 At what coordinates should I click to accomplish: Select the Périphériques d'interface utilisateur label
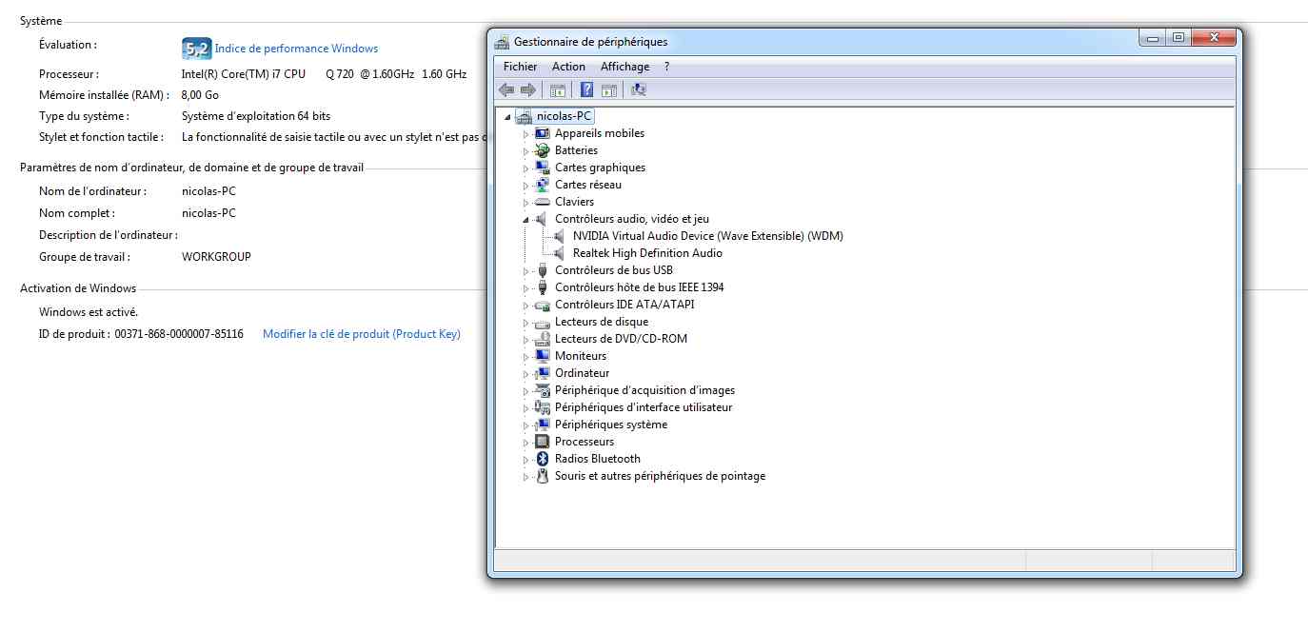tap(644, 407)
